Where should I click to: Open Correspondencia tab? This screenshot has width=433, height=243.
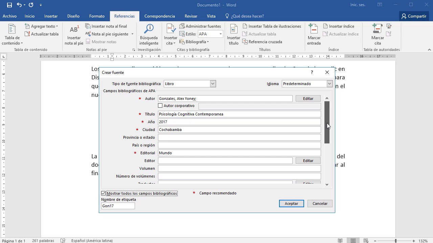coord(160,16)
